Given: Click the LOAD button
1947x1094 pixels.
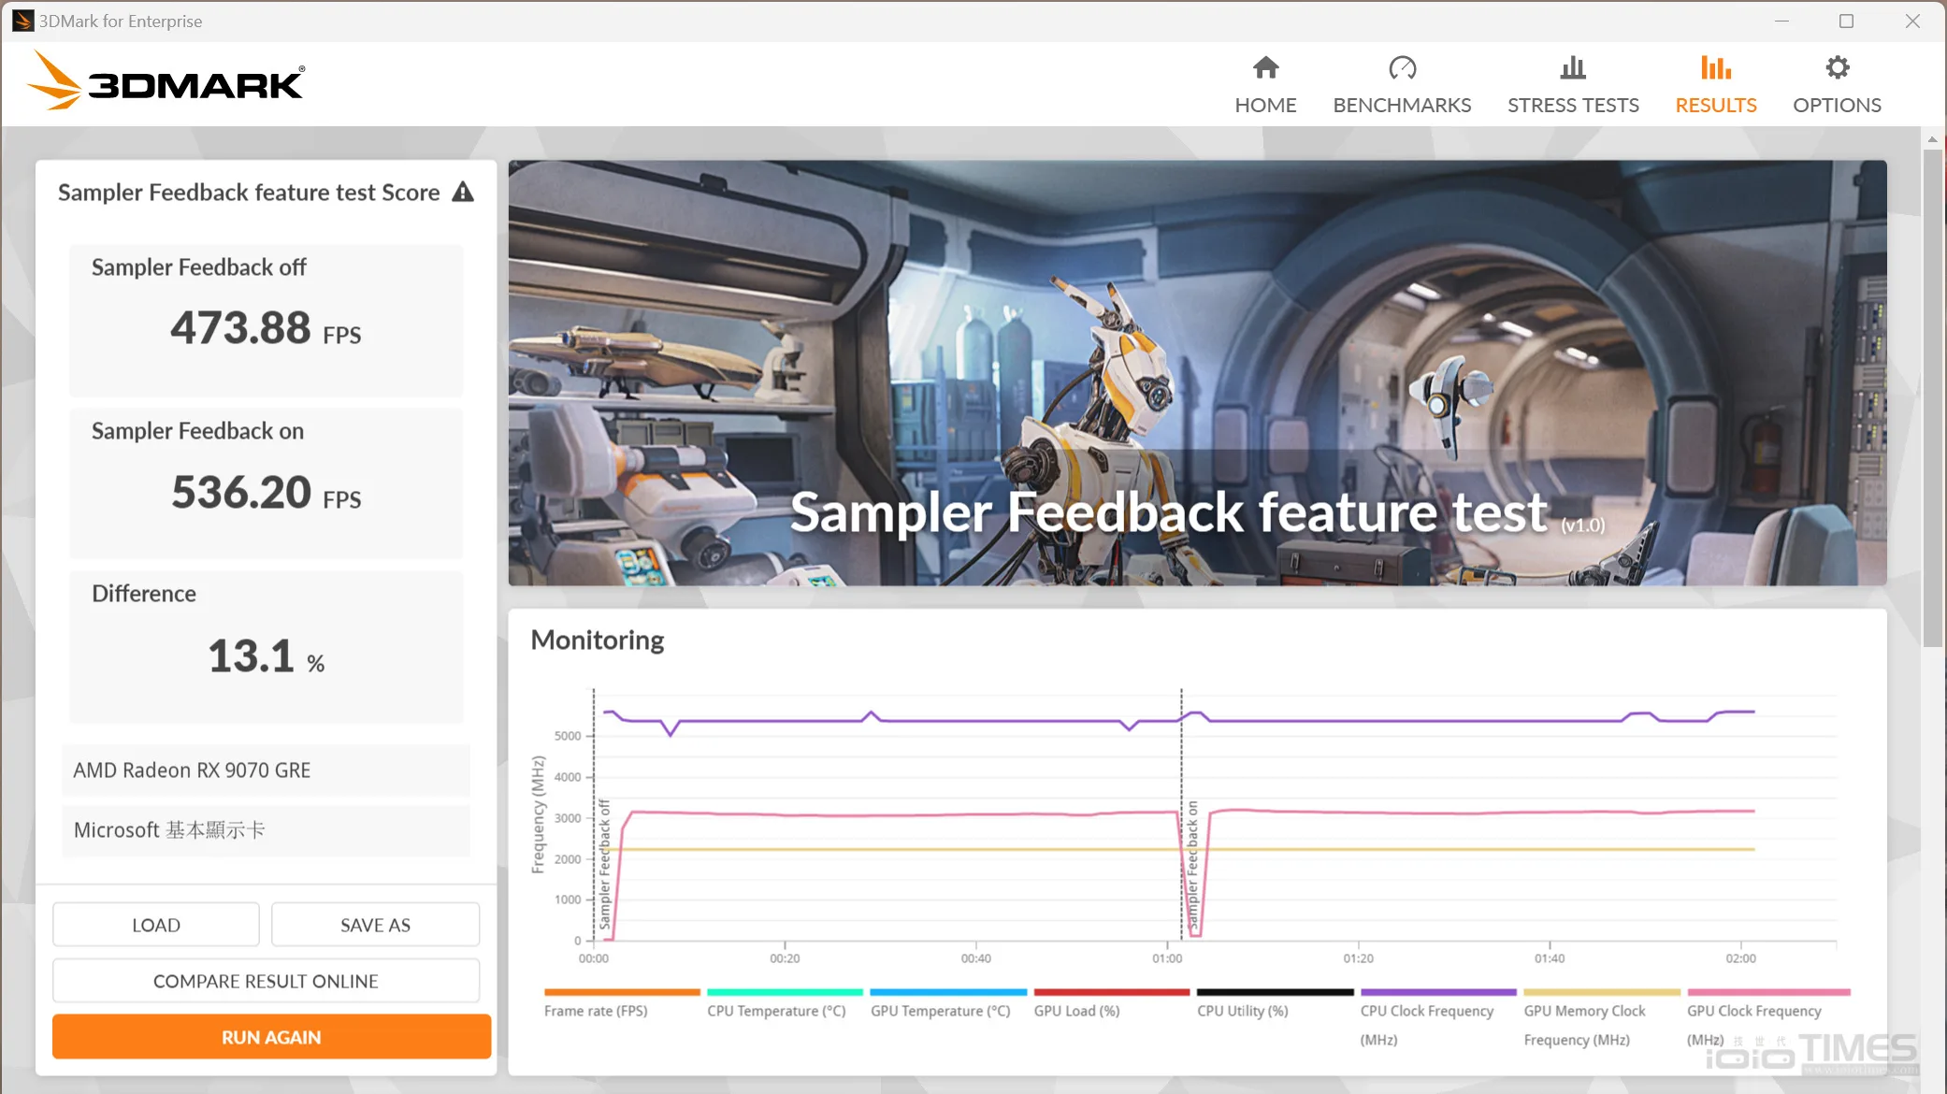Looking at the screenshot, I should [156, 925].
